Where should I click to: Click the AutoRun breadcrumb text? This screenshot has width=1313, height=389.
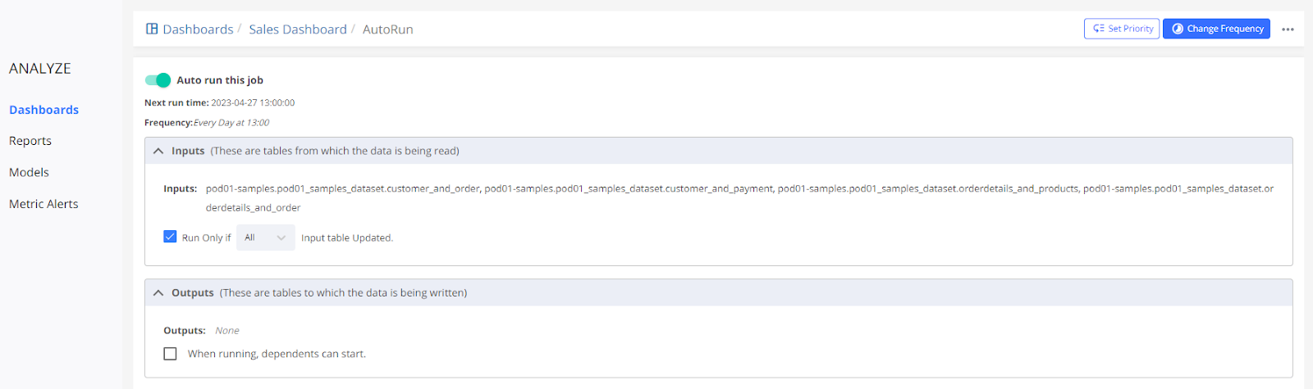388,29
